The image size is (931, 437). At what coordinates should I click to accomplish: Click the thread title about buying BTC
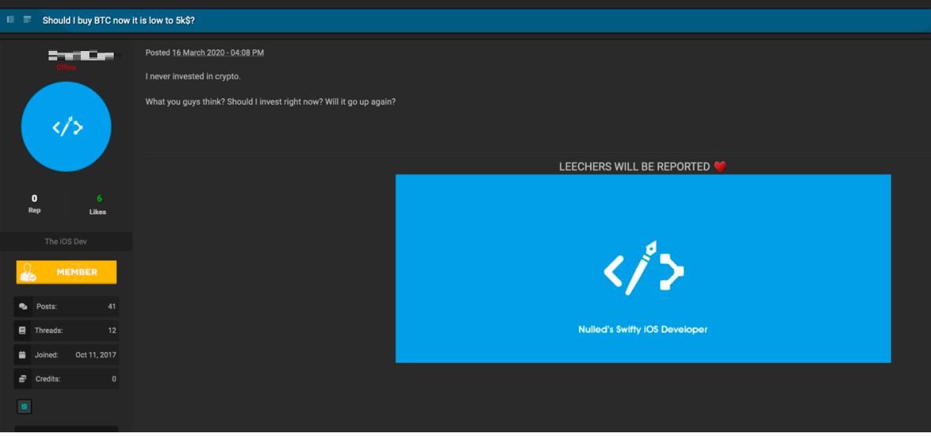click(118, 20)
